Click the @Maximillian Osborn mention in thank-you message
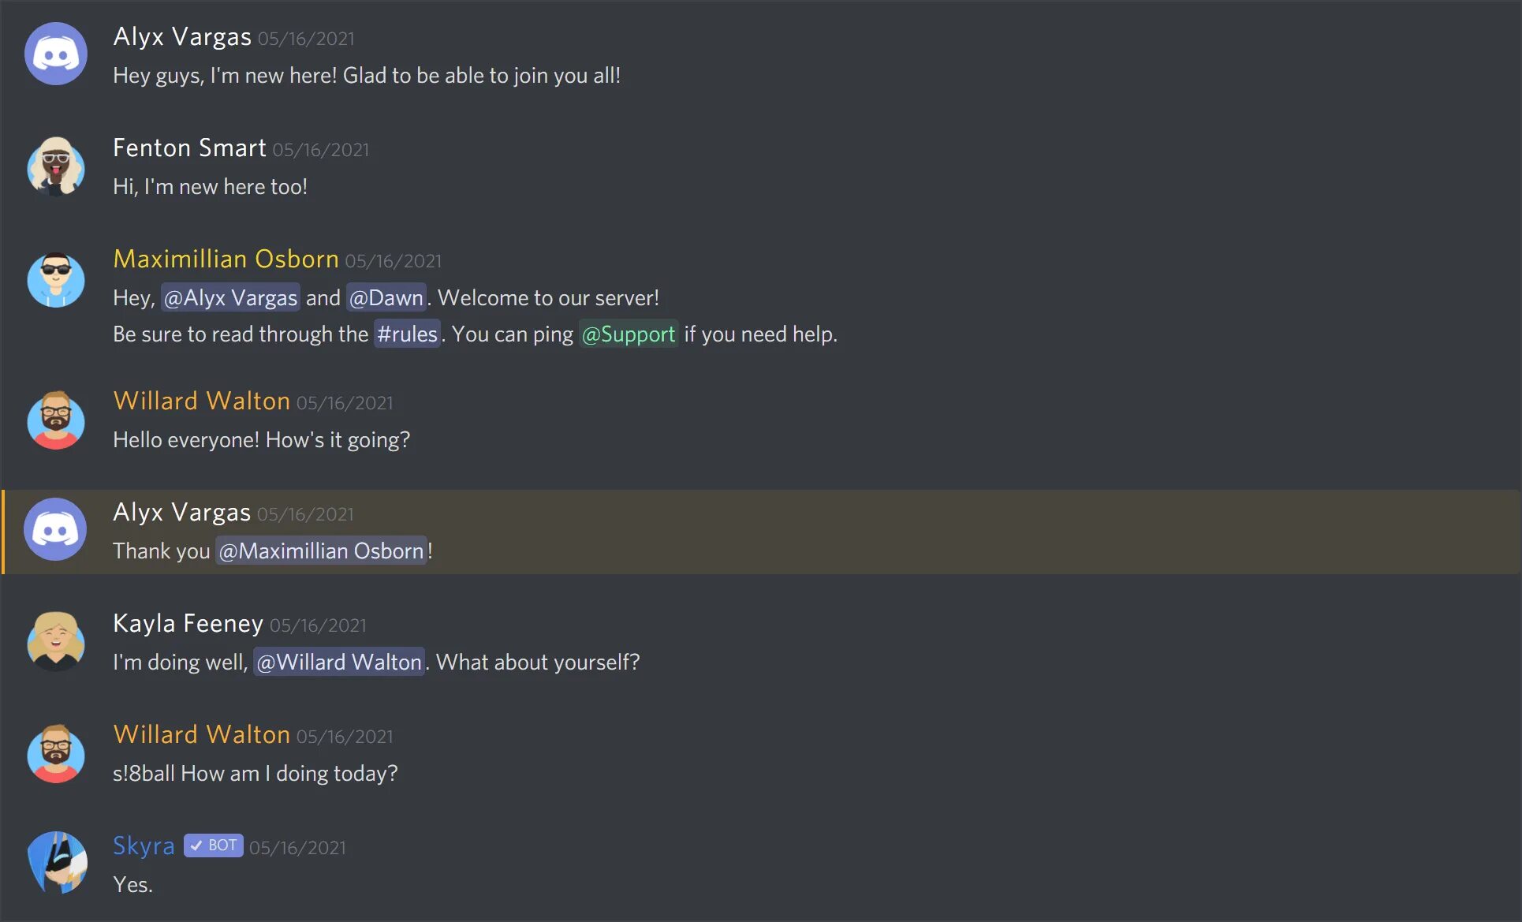The height and width of the screenshot is (922, 1522). [x=321, y=551]
